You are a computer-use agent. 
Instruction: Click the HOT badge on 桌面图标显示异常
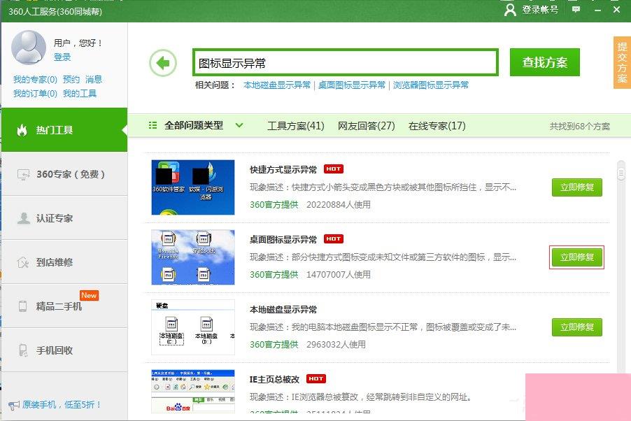coord(334,239)
